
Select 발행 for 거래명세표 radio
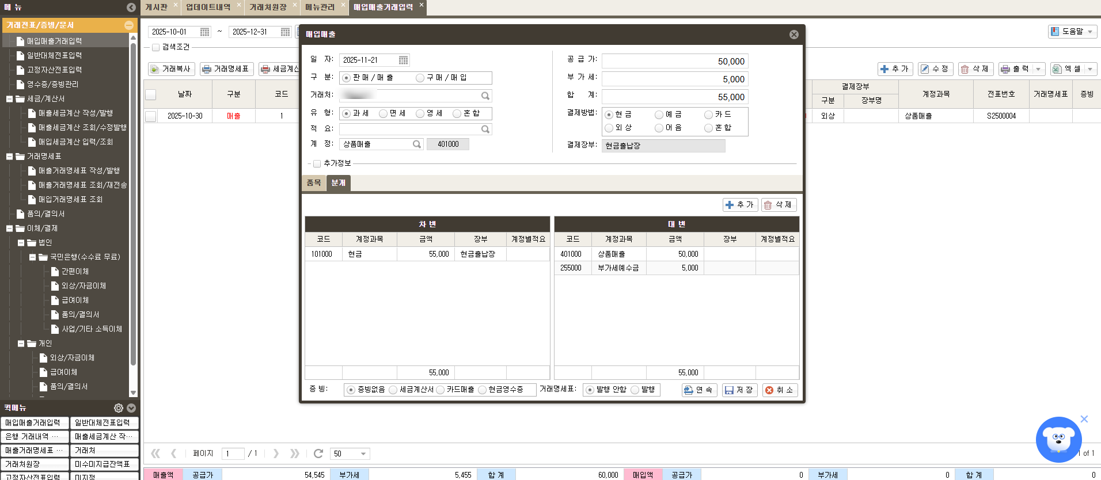click(635, 390)
